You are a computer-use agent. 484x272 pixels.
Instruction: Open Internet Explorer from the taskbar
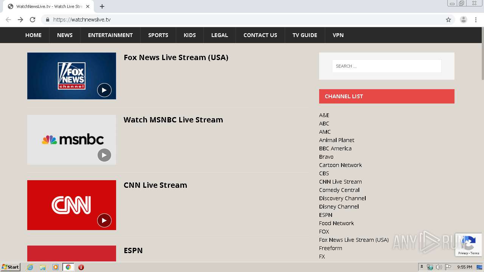pyautogui.click(x=30, y=267)
